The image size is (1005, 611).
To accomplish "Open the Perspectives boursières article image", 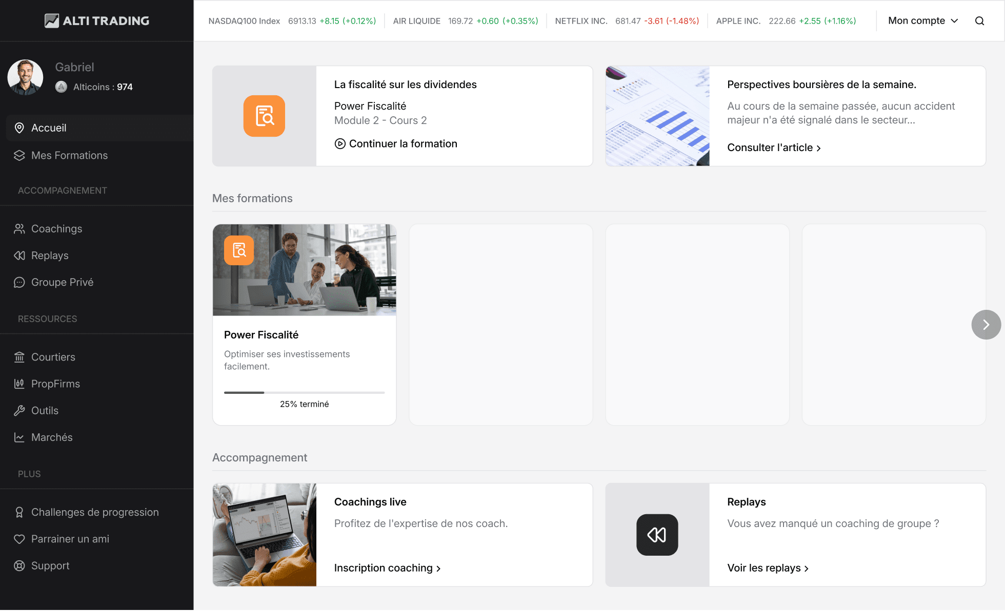I will (657, 116).
